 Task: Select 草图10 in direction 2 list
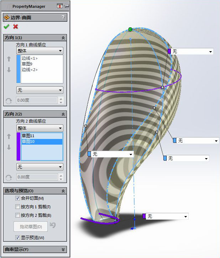[x=42, y=141]
